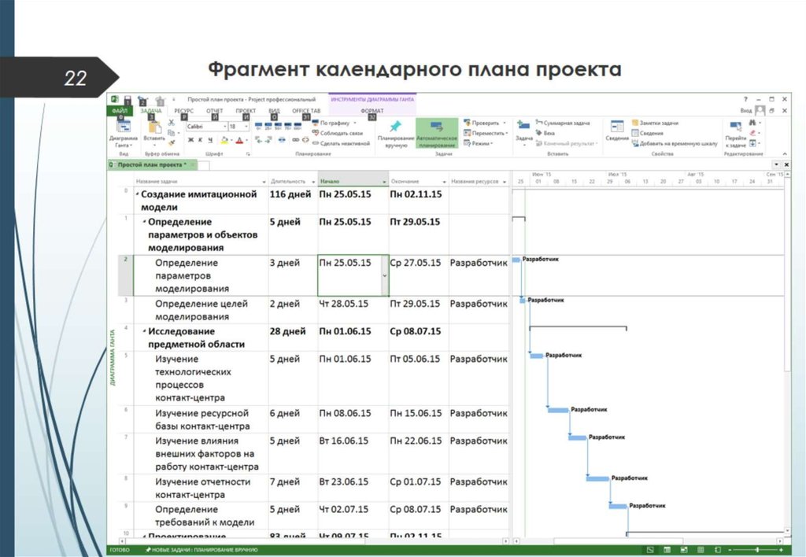Screen dimensions: 806x557
Task: Click the Вставить (Paste) icon
Action: point(153,128)
